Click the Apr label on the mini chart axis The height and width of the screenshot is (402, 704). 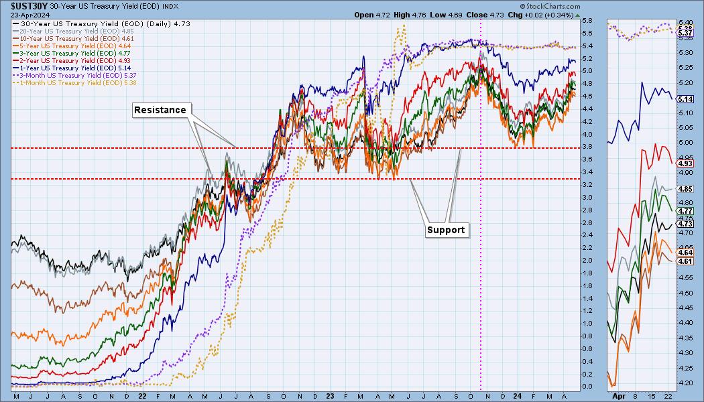[619, 397]
